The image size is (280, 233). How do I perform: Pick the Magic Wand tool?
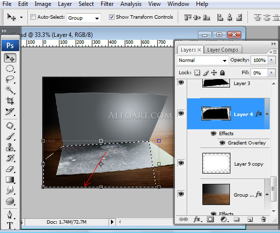(x=10, y=90)
